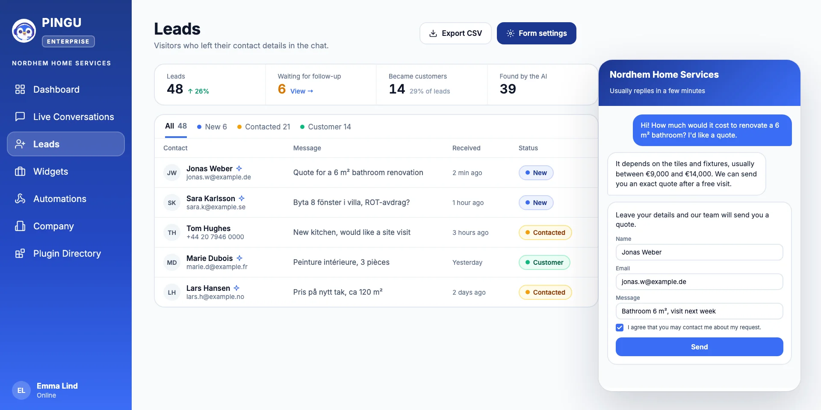Switch to the New 6 tab

(x=212, y=127)
